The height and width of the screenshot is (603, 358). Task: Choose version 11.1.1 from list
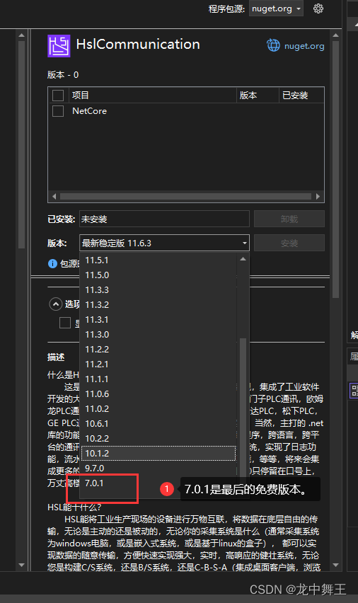(x=158, y=379)
